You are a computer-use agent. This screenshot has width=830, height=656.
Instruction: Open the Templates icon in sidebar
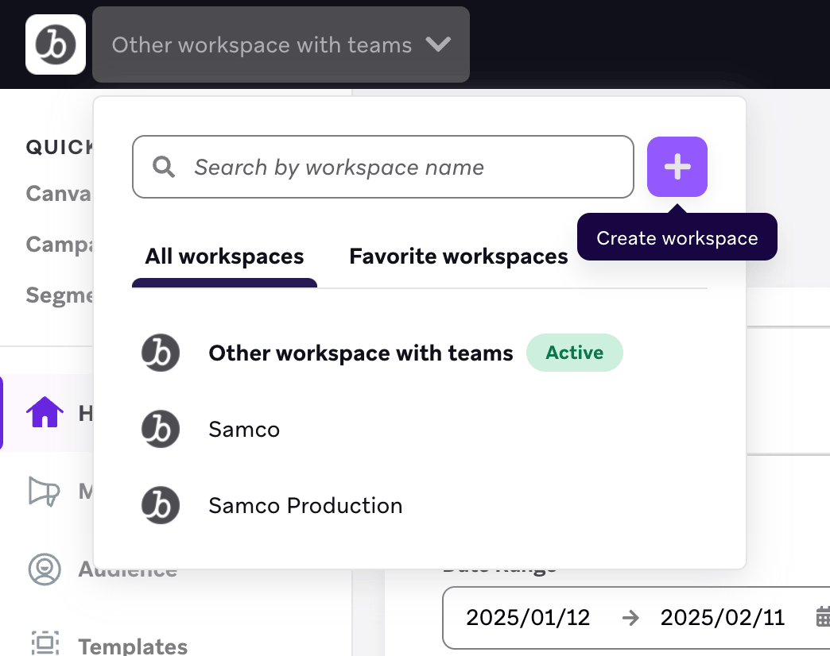[45, 642]
